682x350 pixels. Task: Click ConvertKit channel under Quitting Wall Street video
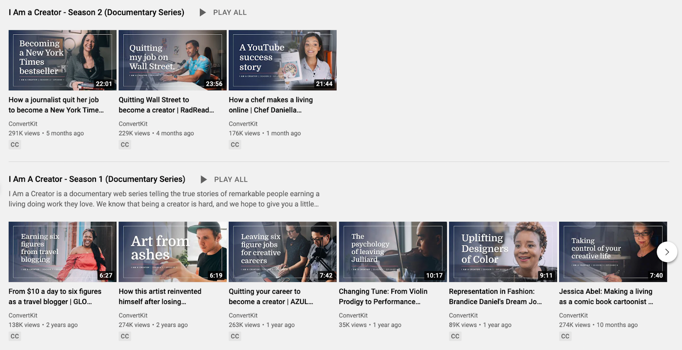pos(133,124)
